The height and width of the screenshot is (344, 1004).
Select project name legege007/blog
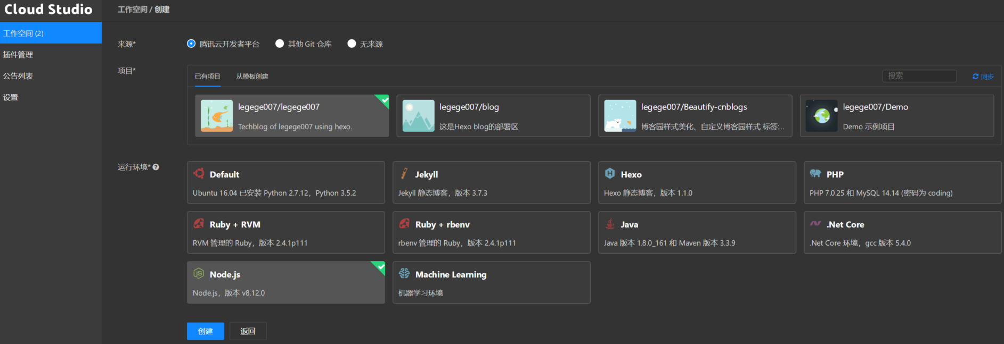[469, 107]
